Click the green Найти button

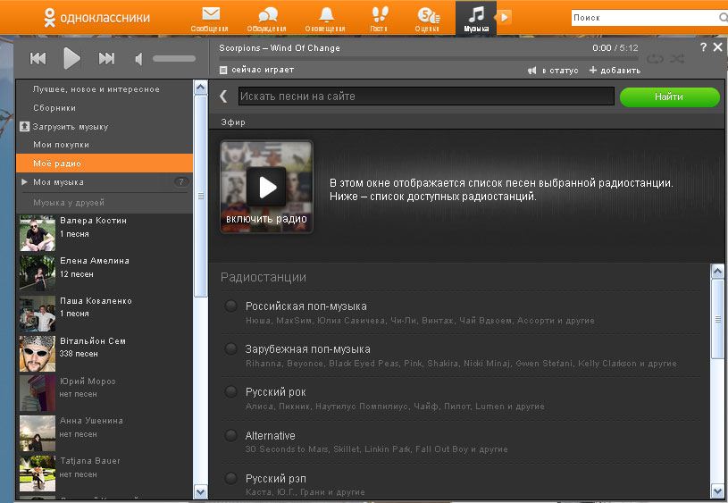click(669, 96)
